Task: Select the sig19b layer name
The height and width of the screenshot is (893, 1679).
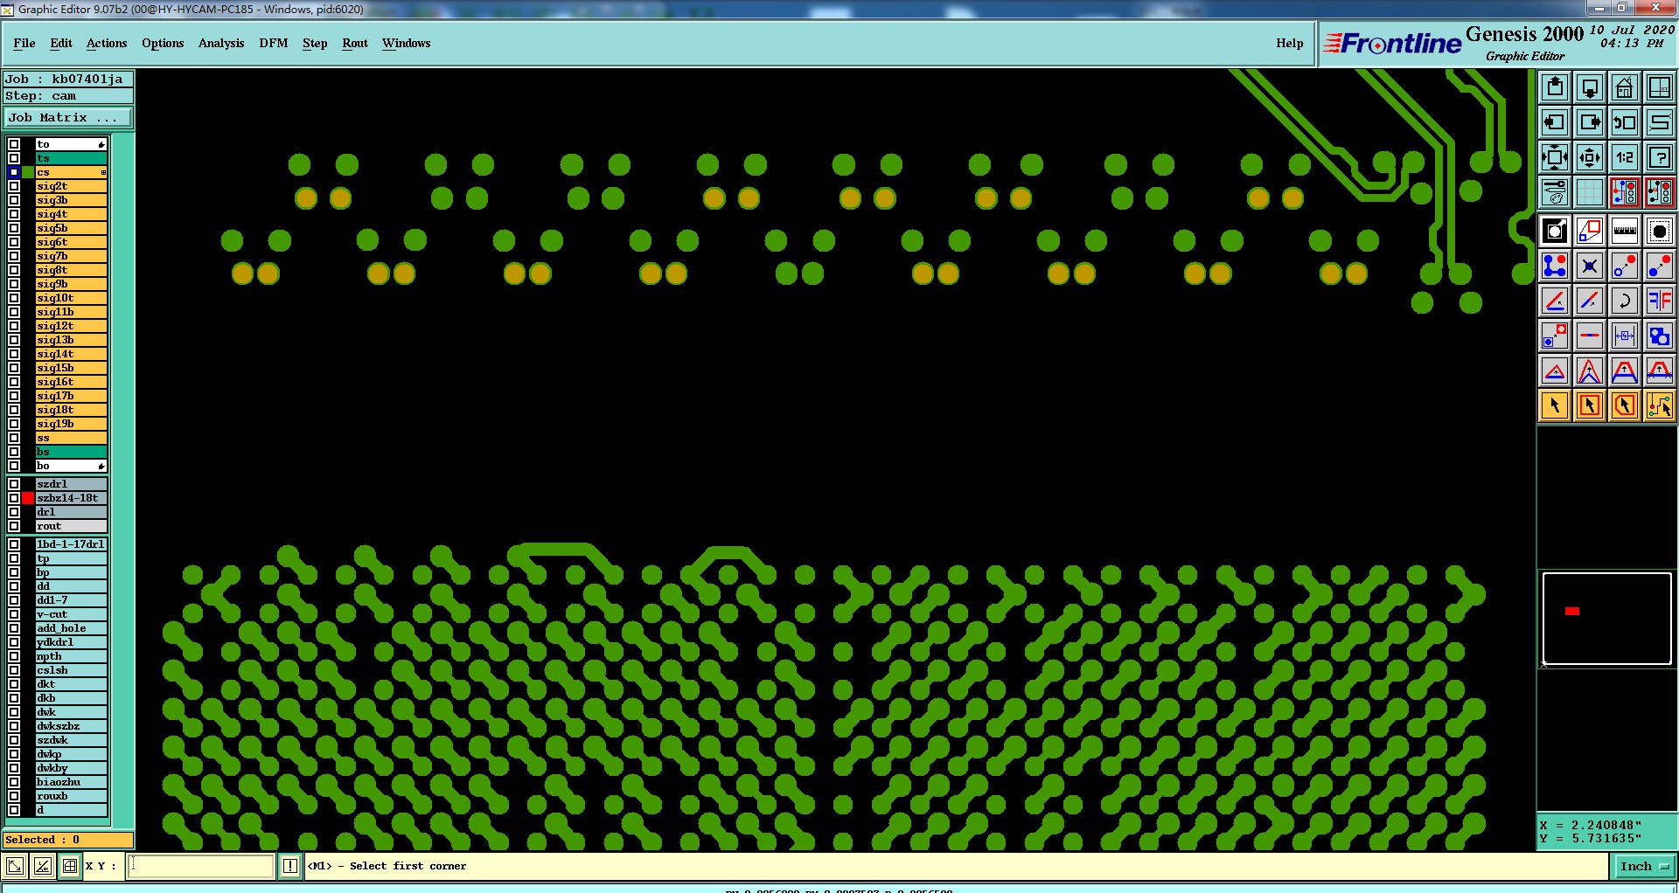Action: pyautogui.click(x=71, y=424)
